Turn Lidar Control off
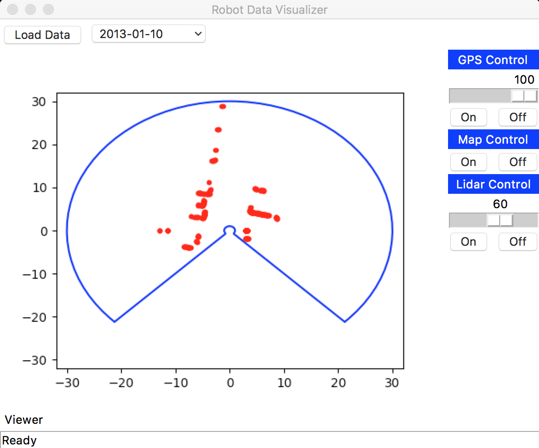The height and width of the screenshot is (448, 539). [517, 242]
